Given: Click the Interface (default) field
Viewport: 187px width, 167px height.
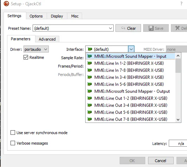Looking at the screenshot, I should click(x=107, y=49).
